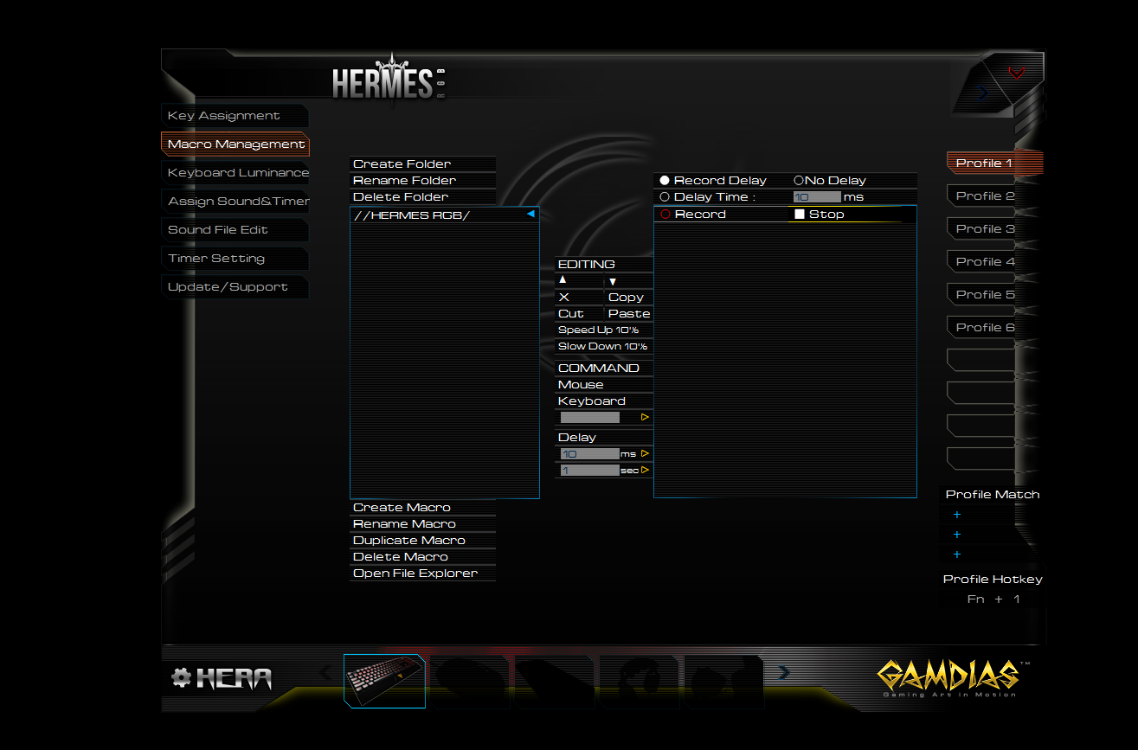The image size is (1138, 750).
Task: Move macro step down with down triangle
Action: pos(613,280)
